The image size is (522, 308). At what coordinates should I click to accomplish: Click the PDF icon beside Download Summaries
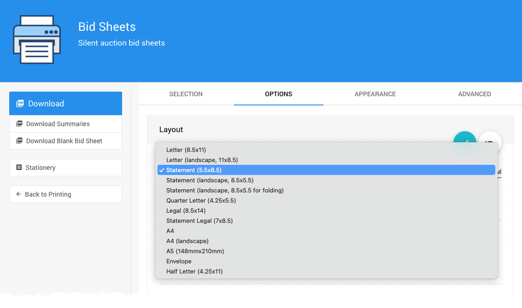click(19, 124)
